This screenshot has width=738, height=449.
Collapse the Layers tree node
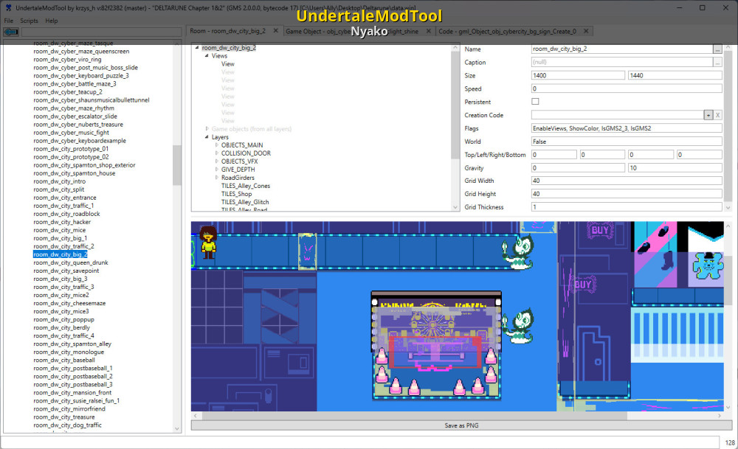(x=207, y=137)
